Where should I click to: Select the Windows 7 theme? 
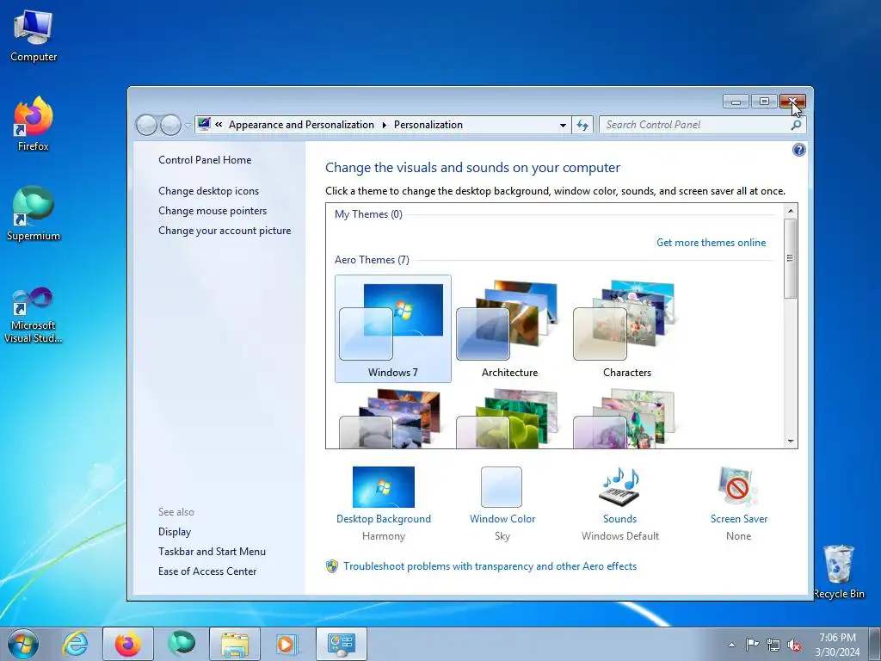point(392,329)
